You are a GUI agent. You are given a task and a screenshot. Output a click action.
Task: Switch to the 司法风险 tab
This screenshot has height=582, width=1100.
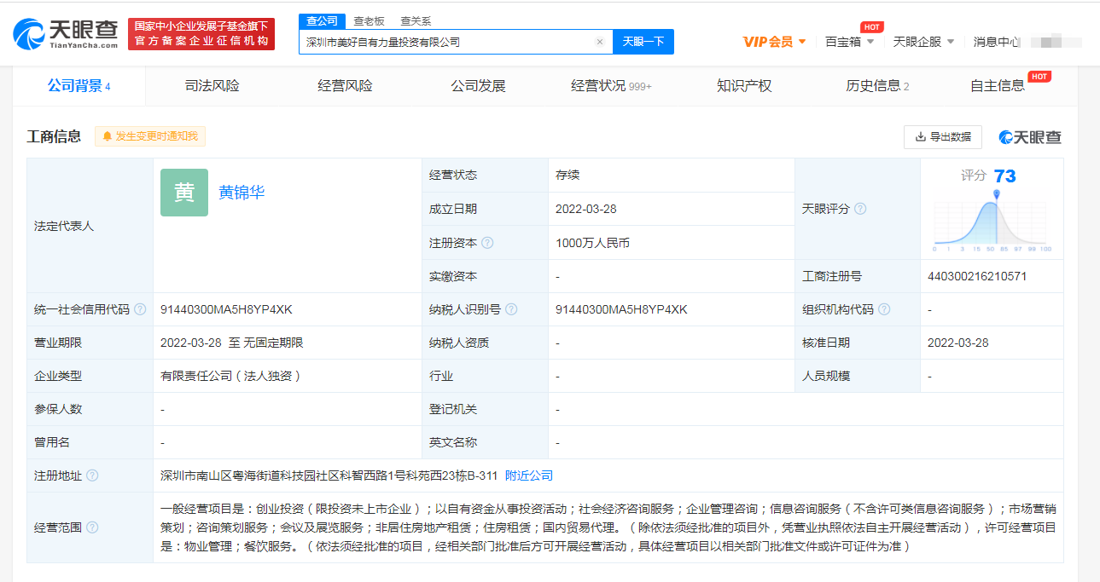click(x=212, y=86)
